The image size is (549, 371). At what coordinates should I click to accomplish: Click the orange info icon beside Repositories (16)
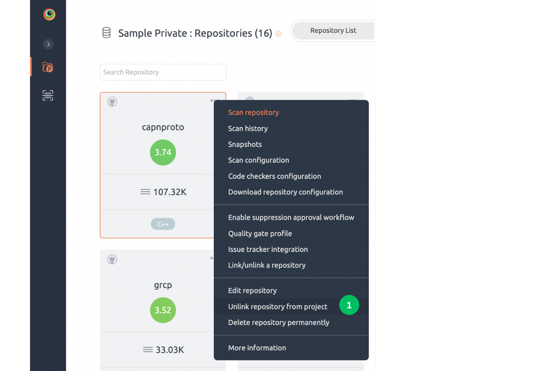click(279, 34)
